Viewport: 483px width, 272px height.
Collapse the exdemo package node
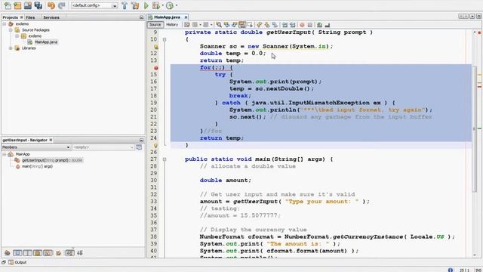[x=17, y=36]
